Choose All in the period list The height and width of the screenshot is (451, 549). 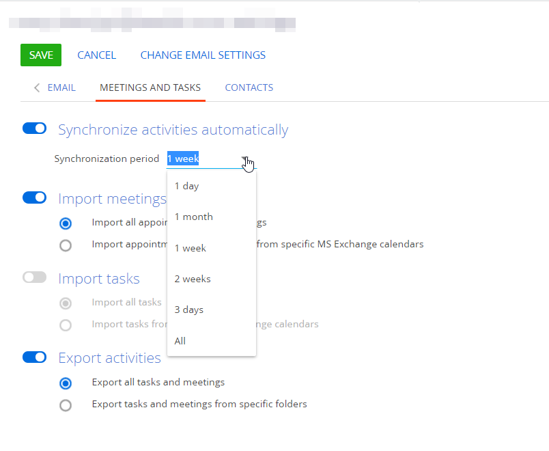(x=212, y=341)
